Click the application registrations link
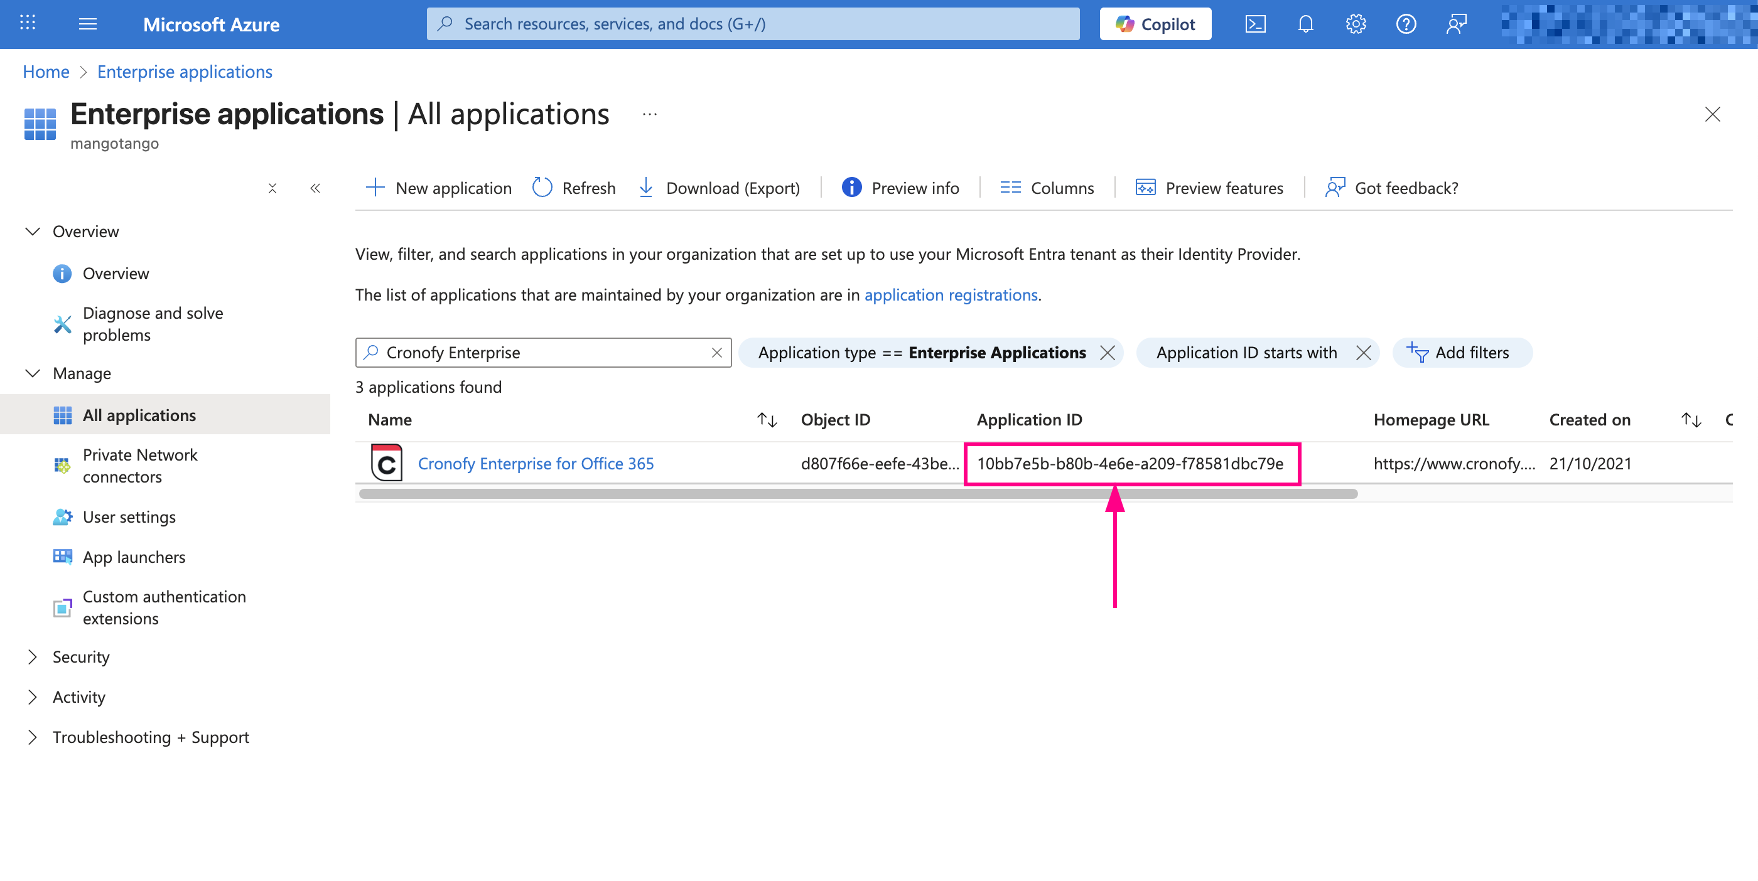The image size is (1758, 881). coord(951,294)
